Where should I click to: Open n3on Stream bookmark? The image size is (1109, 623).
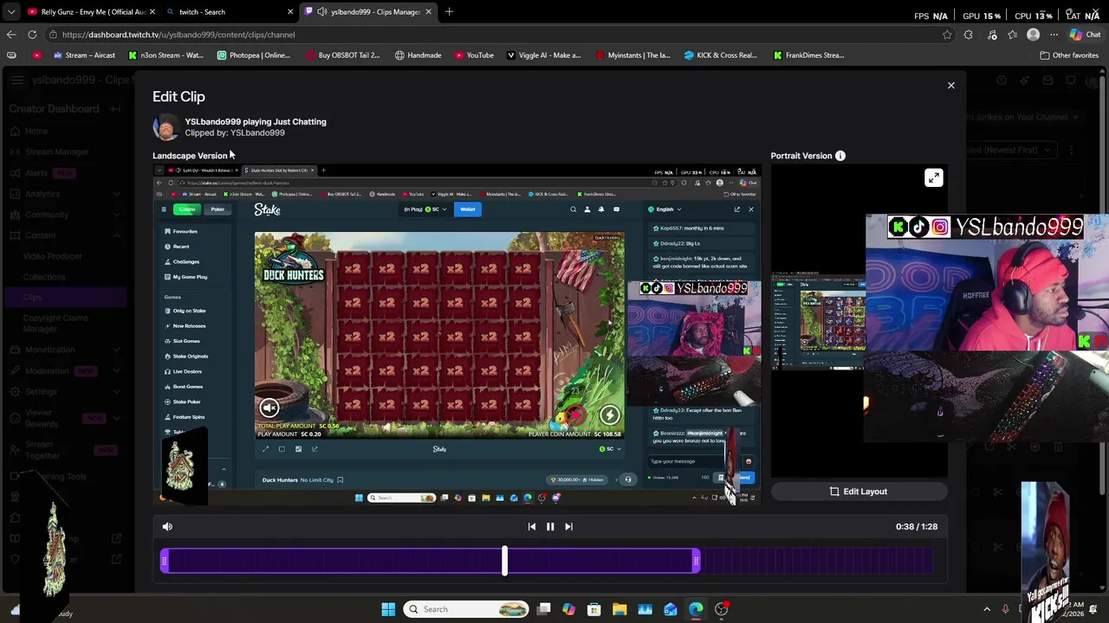165,55
